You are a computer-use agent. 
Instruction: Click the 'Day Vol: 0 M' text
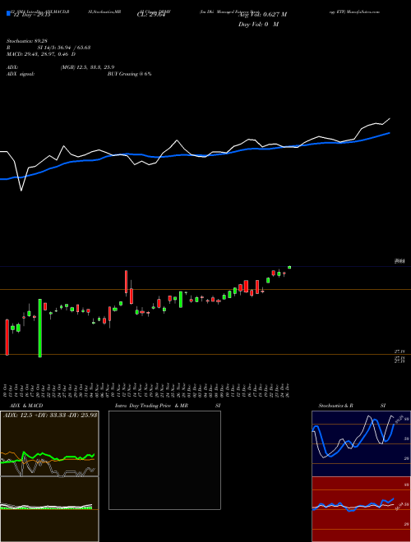pos(258,25)
